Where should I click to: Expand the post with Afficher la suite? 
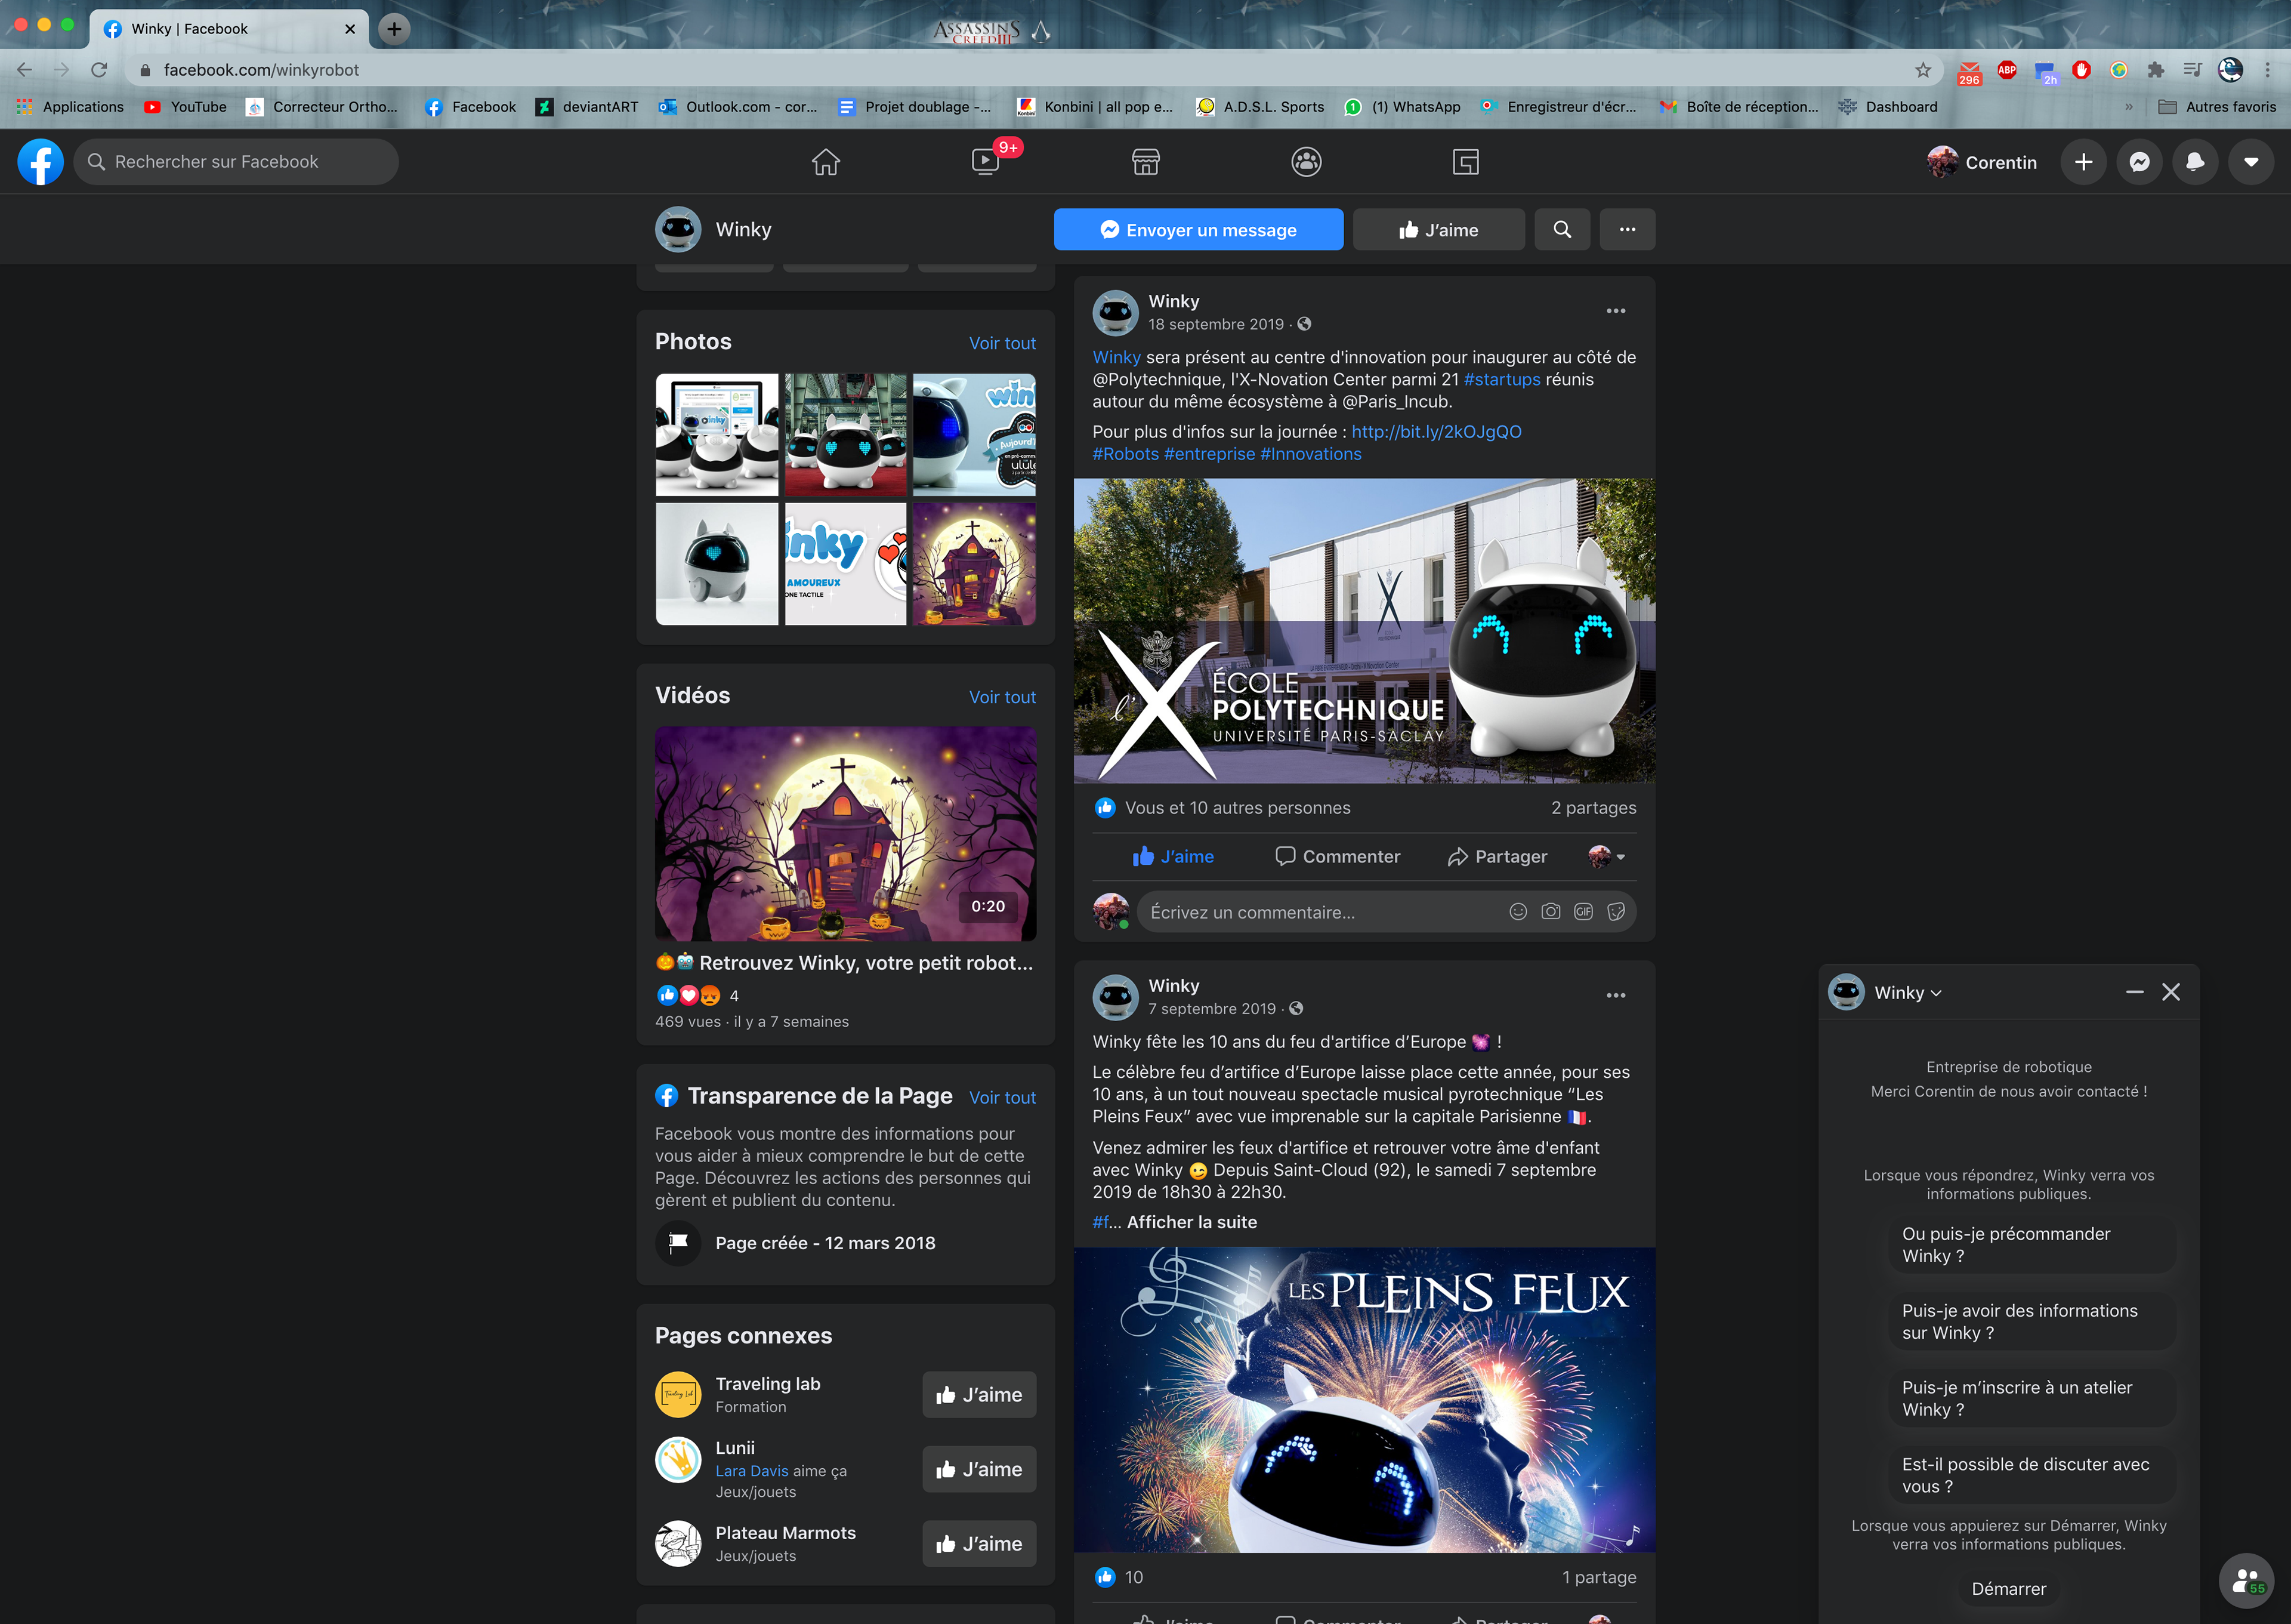(1191, 1222)
